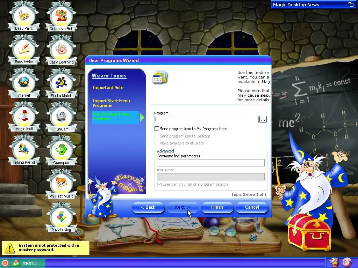Click the Finish button

(x=217, y=207)
